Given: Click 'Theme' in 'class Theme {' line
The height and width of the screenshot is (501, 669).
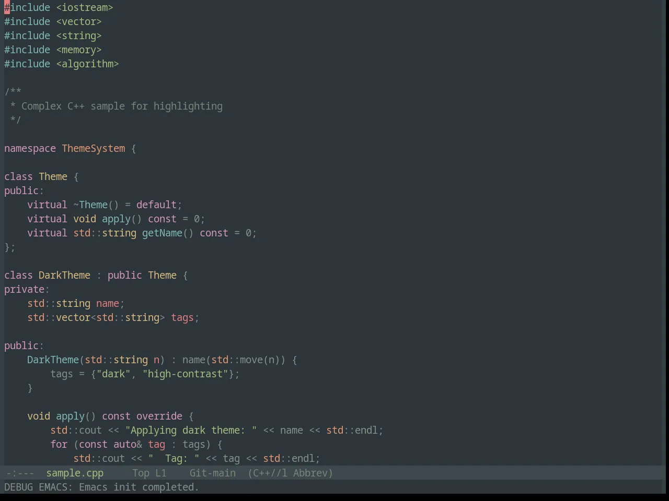Looking at the screenshot, I should (53, 177).
